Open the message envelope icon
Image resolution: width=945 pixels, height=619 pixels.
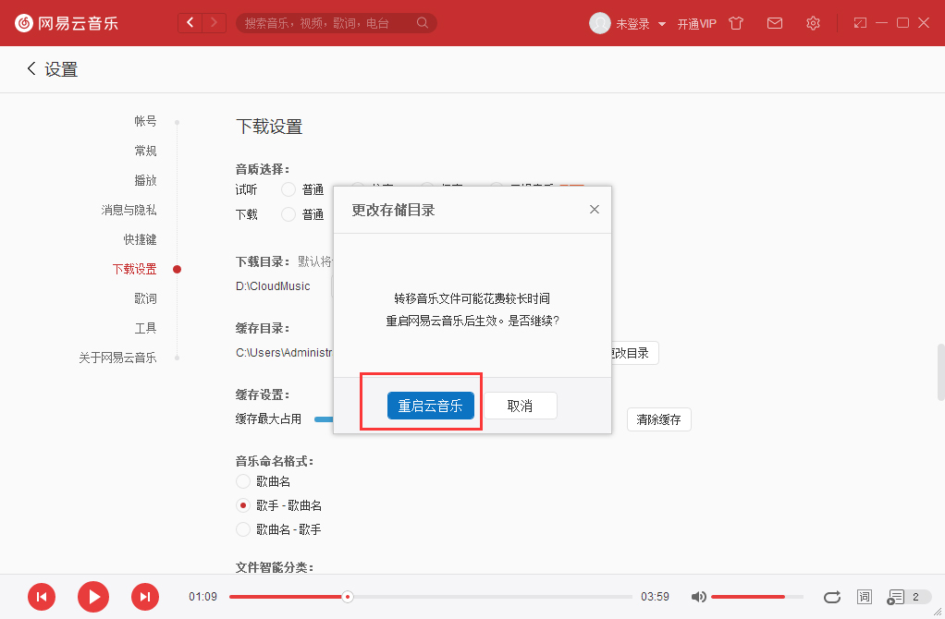pos(775,23)
